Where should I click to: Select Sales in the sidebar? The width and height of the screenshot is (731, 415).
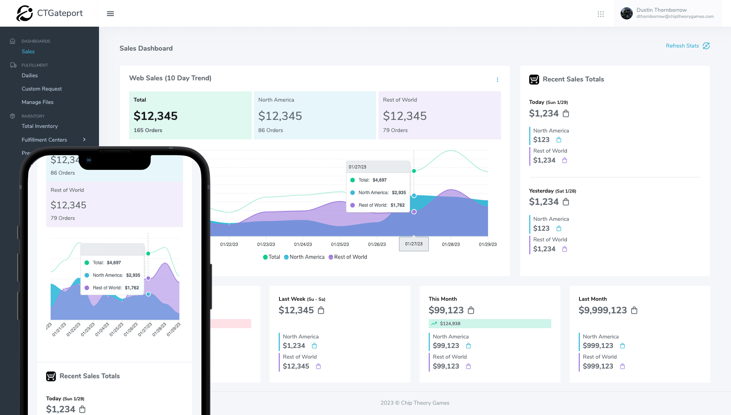tap(28, 51)
